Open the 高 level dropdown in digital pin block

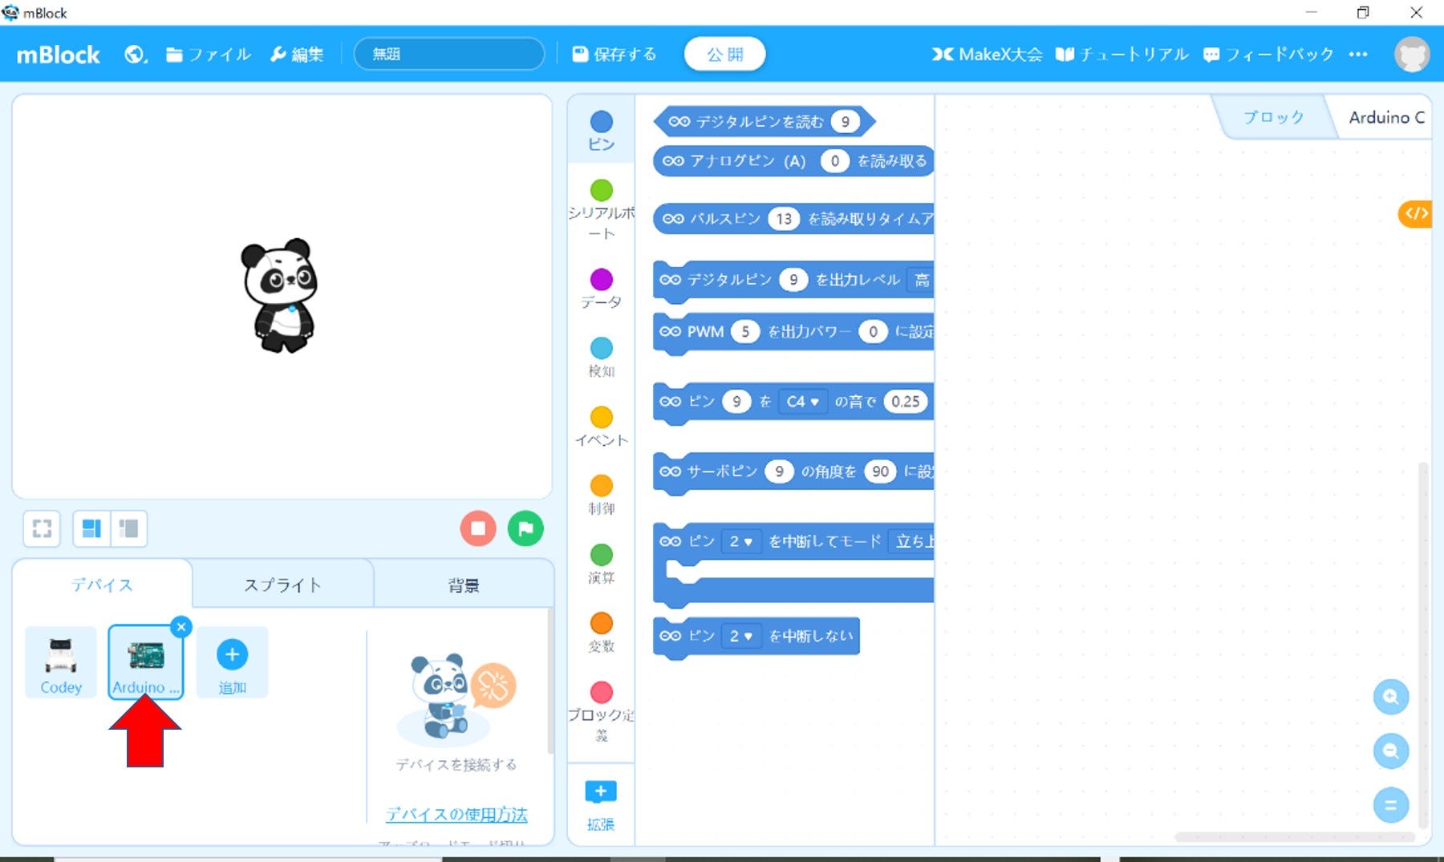tap(921, 279)
